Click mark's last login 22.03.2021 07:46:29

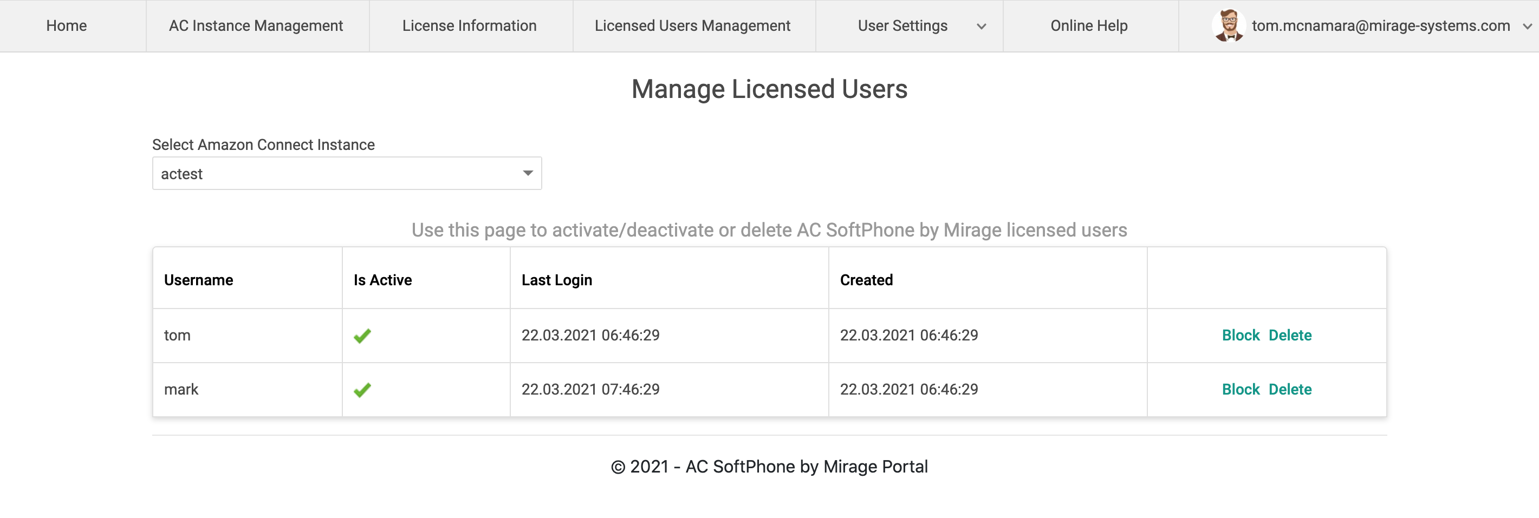click(590, 390)
